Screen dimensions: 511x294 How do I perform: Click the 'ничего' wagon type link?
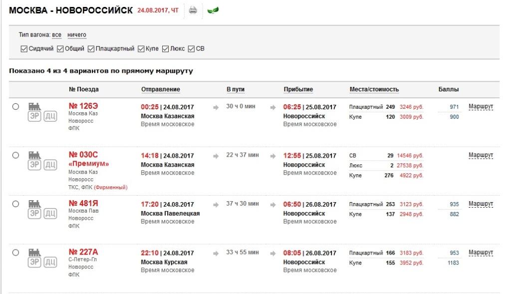click(x=77, y=35)
